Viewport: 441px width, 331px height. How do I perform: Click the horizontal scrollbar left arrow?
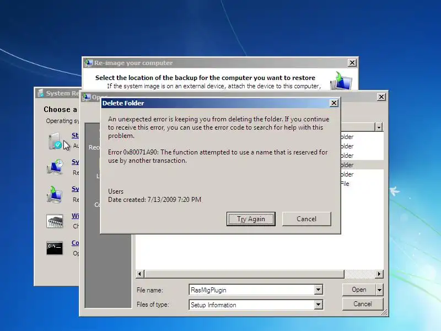[140, 274]
